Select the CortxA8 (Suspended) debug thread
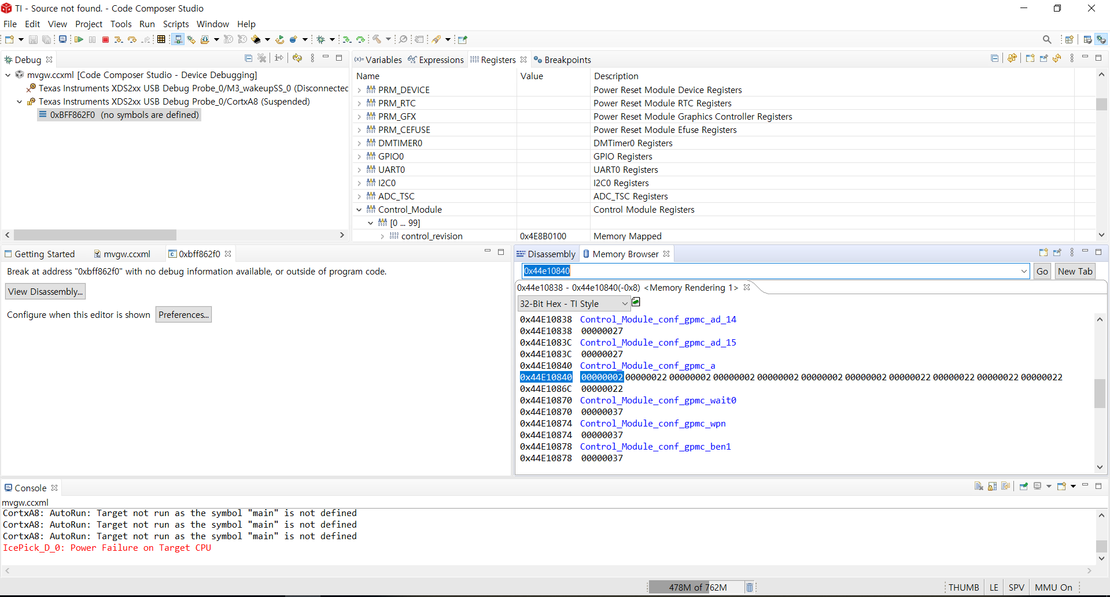 coord(174,102)
